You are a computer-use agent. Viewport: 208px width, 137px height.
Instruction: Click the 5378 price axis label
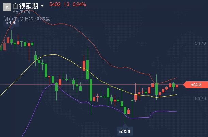201,98
